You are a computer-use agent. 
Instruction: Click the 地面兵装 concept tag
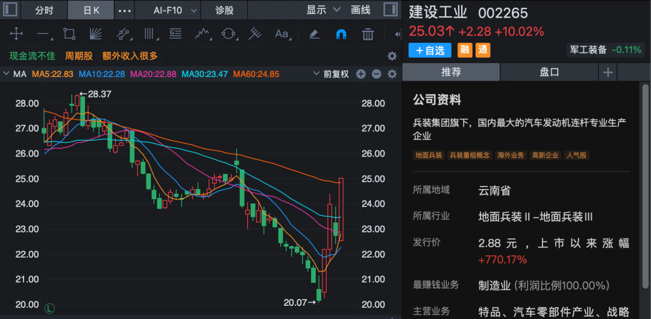[x=429, y=155]
